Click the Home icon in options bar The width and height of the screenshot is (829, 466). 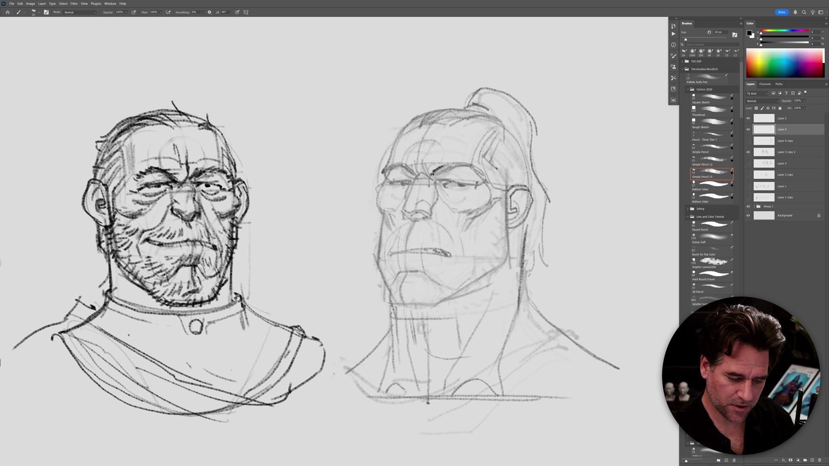click(x=7, y=12)
